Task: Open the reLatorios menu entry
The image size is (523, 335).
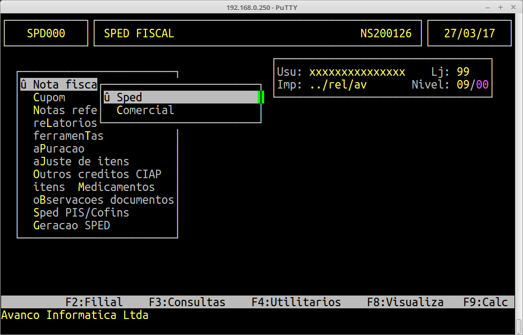Action: 65,123
